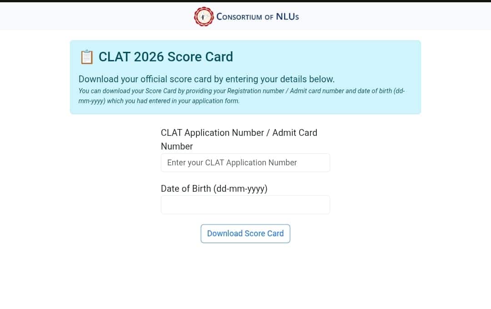
Task: Select the "CLAT 2026 Score Card" heading
Action: tap(165, 57)
